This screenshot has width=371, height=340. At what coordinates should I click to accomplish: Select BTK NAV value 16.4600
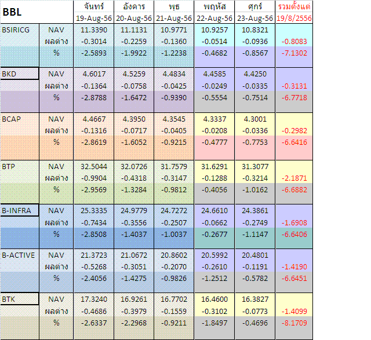click(x=214, y=299)
